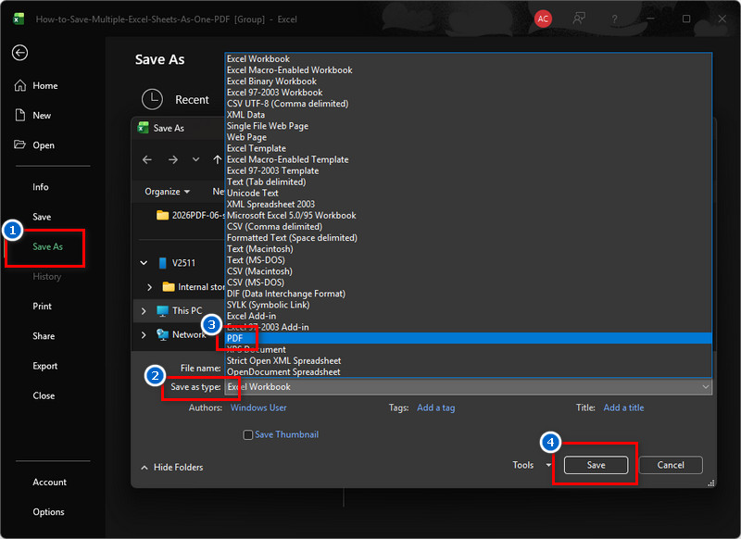Click the help question mark icon

click(614, 19)
